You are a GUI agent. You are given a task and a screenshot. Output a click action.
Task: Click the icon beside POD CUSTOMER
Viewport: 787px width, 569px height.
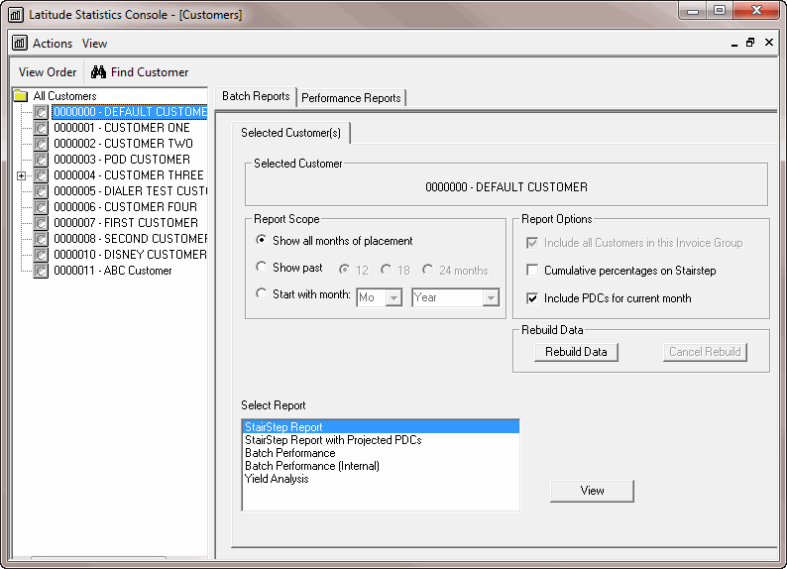(41, 160)
